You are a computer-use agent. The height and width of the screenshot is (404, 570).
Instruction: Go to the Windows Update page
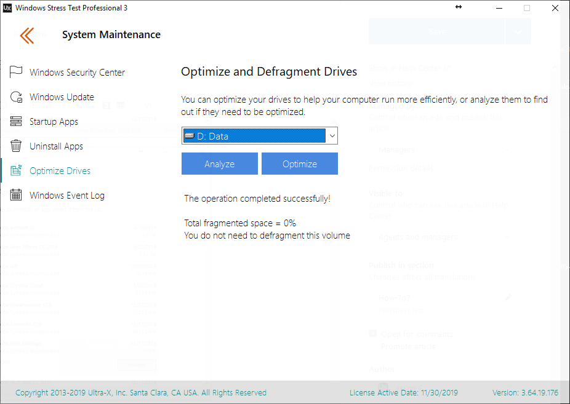pos(62,97)
